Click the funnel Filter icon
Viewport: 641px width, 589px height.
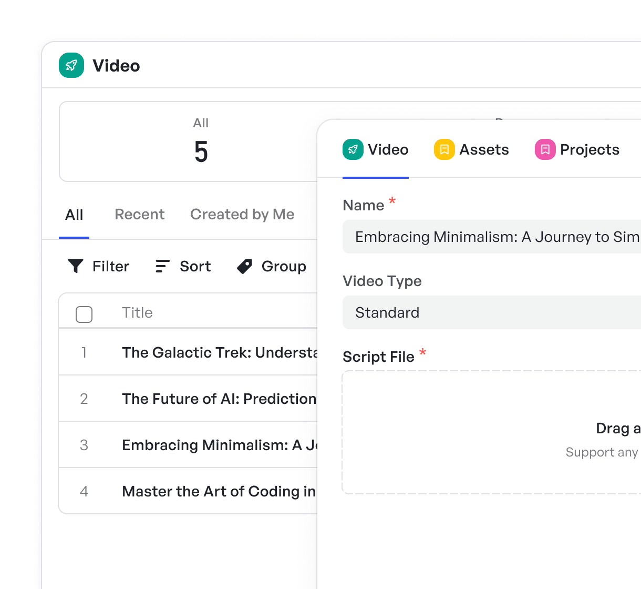(76, 266)
